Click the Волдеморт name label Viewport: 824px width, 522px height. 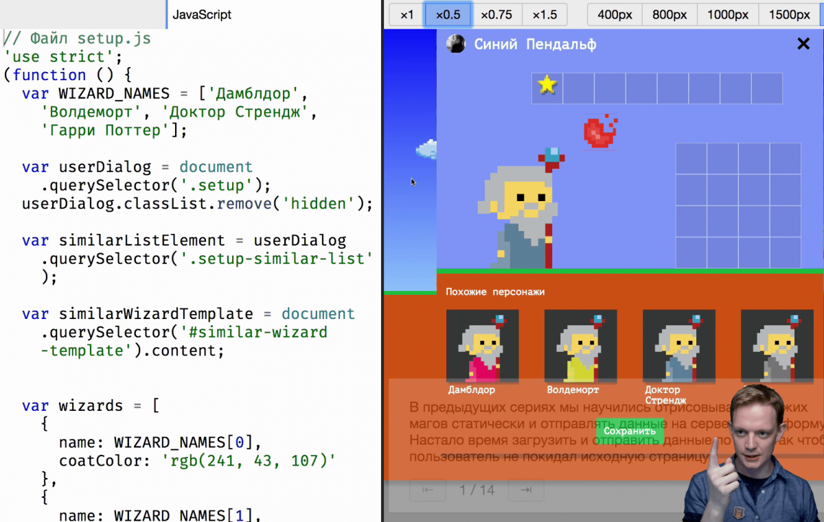click(573, 390)
